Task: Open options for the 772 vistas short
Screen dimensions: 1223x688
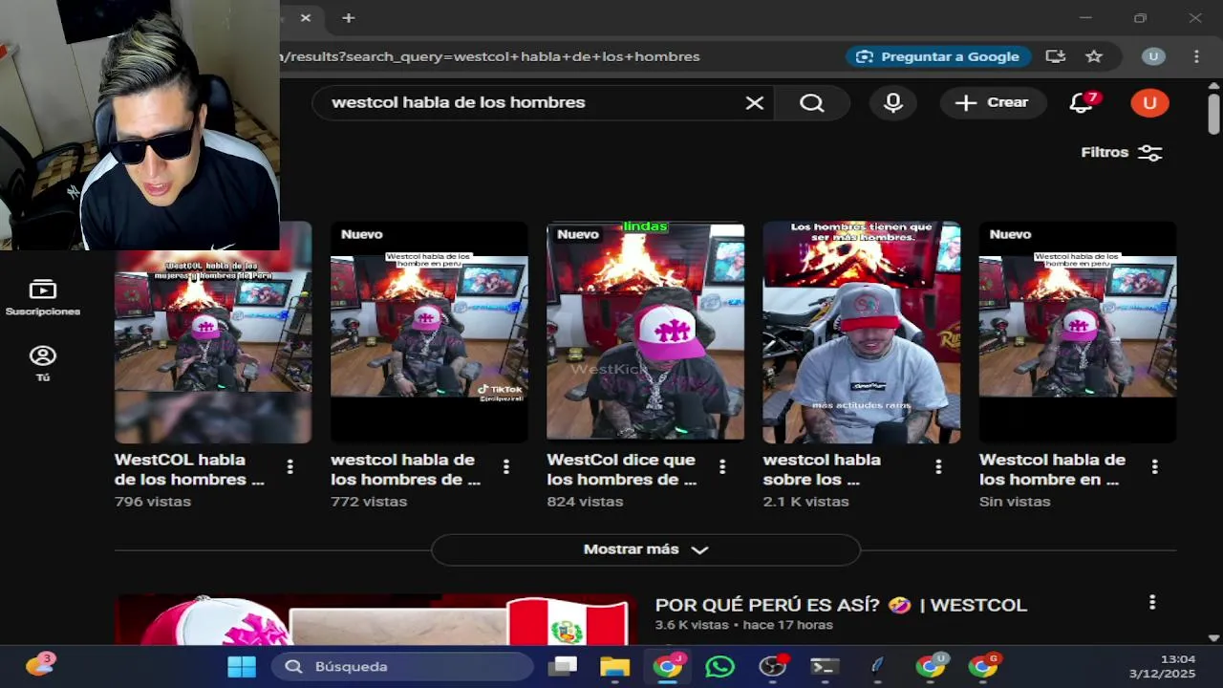Action: [x=505, y=467]
